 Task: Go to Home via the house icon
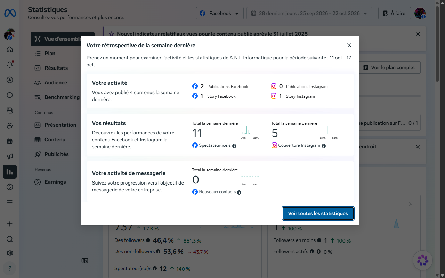click(x=10, y=49)
